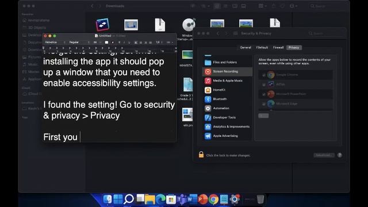The height and width of the screenshot is (207, 368).
Task: Toggle Microsoft PowerPoint screen recording checkbox
Action: coord(264,94)
